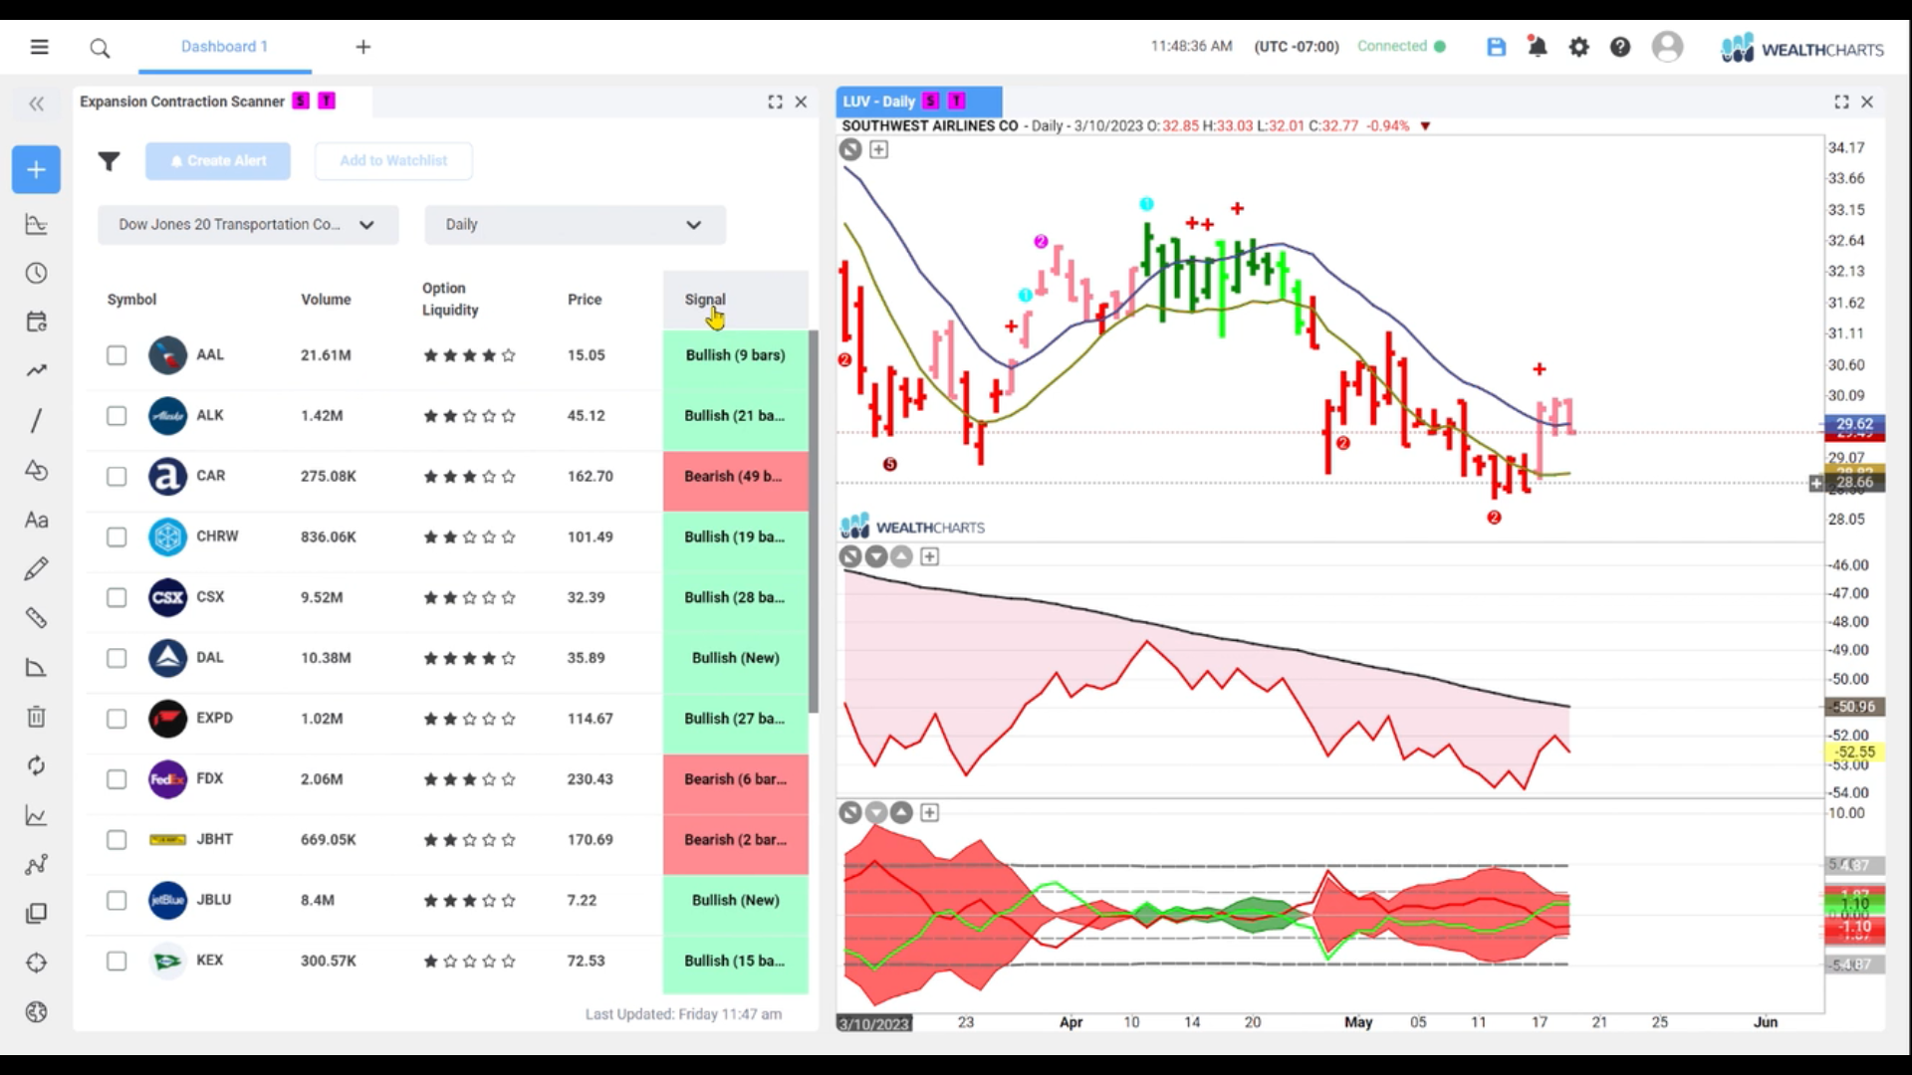The image size is (1912, 1075).
Task: Sort by Price column header
Action: [x=585, y=300]
